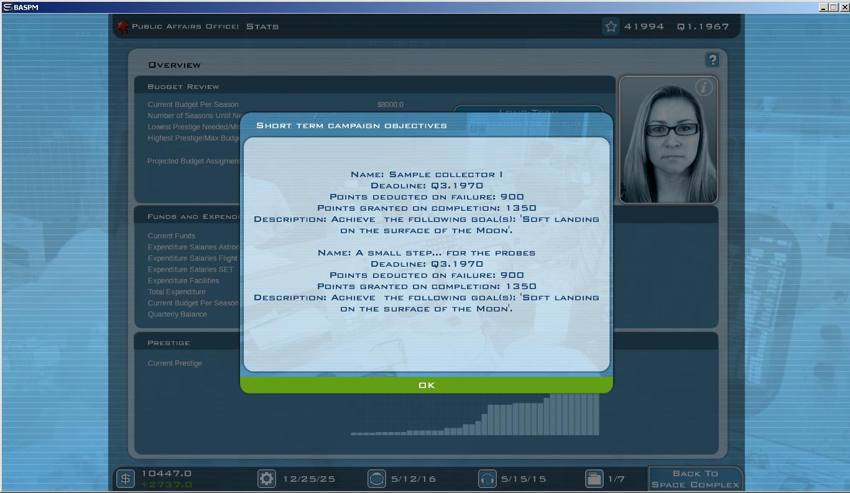Maximize the BASPM window
This screenshot has width=850, height=493.
tap(833, 7)
